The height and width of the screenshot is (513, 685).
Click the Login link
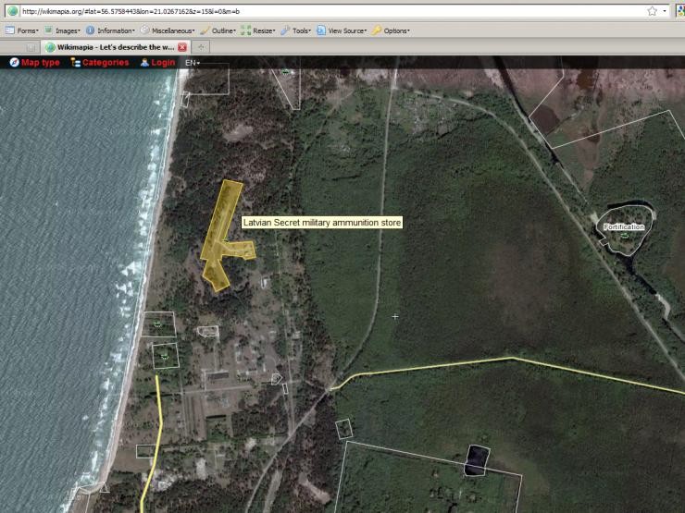(x=156, y=63)
